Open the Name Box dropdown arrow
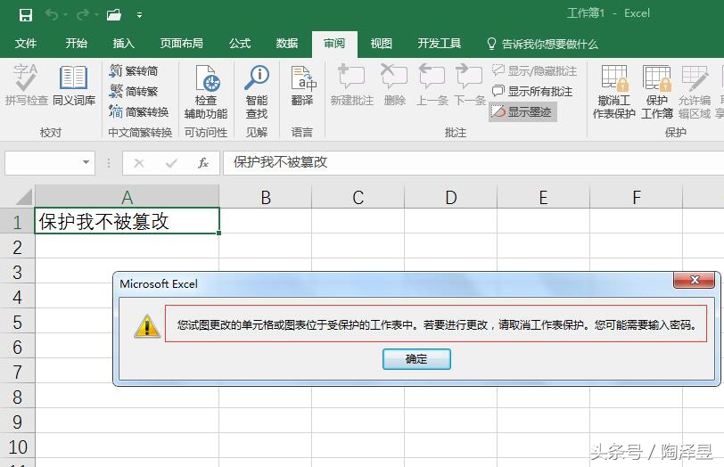Image resolution: width=724 pixels, height=467 pixels. coord(86,162)
